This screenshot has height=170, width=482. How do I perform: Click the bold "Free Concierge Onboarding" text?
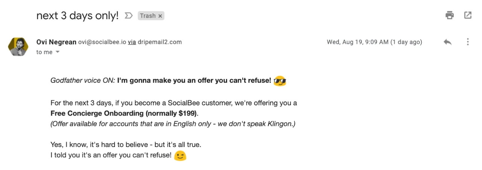coord(97,114)
